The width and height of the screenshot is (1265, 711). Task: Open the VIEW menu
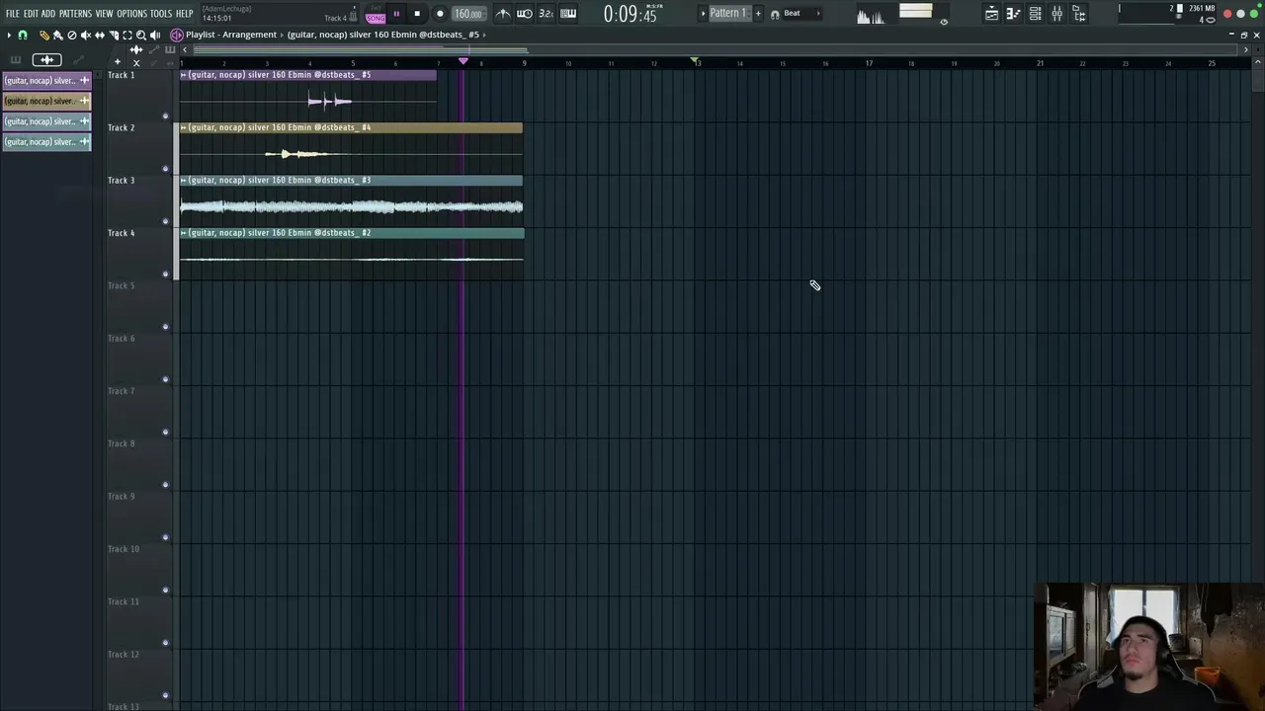pyautogui.click(x=104, y=14)
